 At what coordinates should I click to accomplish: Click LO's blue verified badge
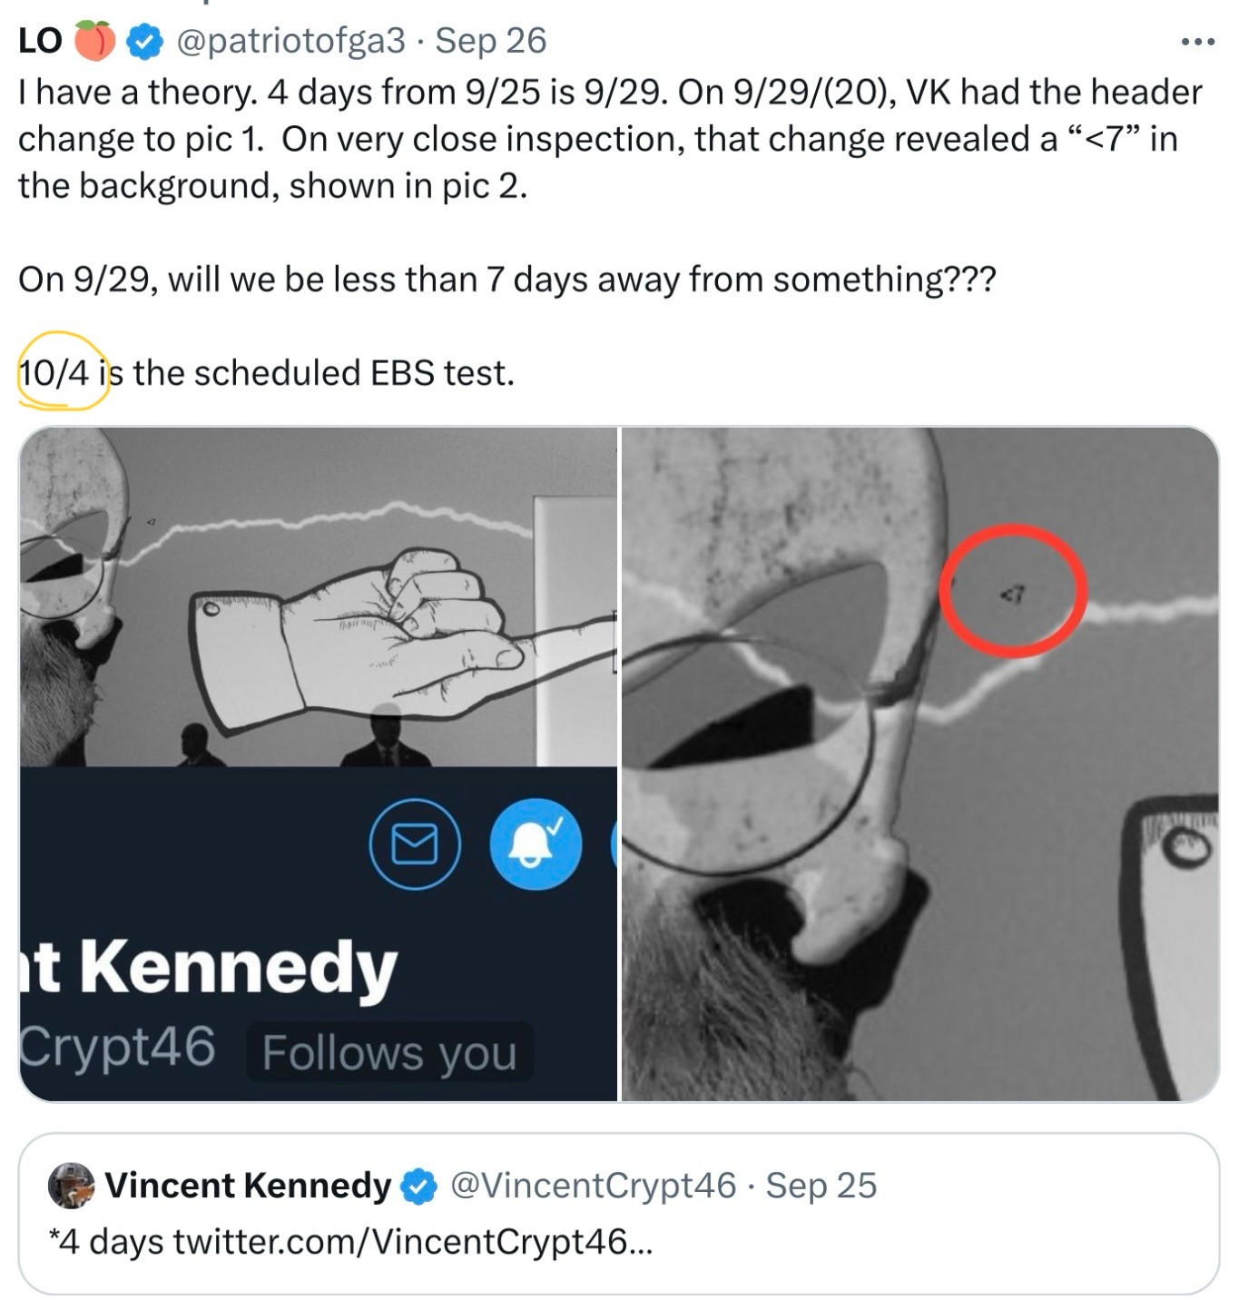coord(144,42)
